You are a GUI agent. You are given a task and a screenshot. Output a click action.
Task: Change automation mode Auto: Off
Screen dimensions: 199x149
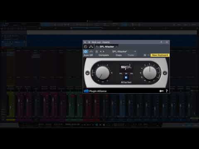88,55
